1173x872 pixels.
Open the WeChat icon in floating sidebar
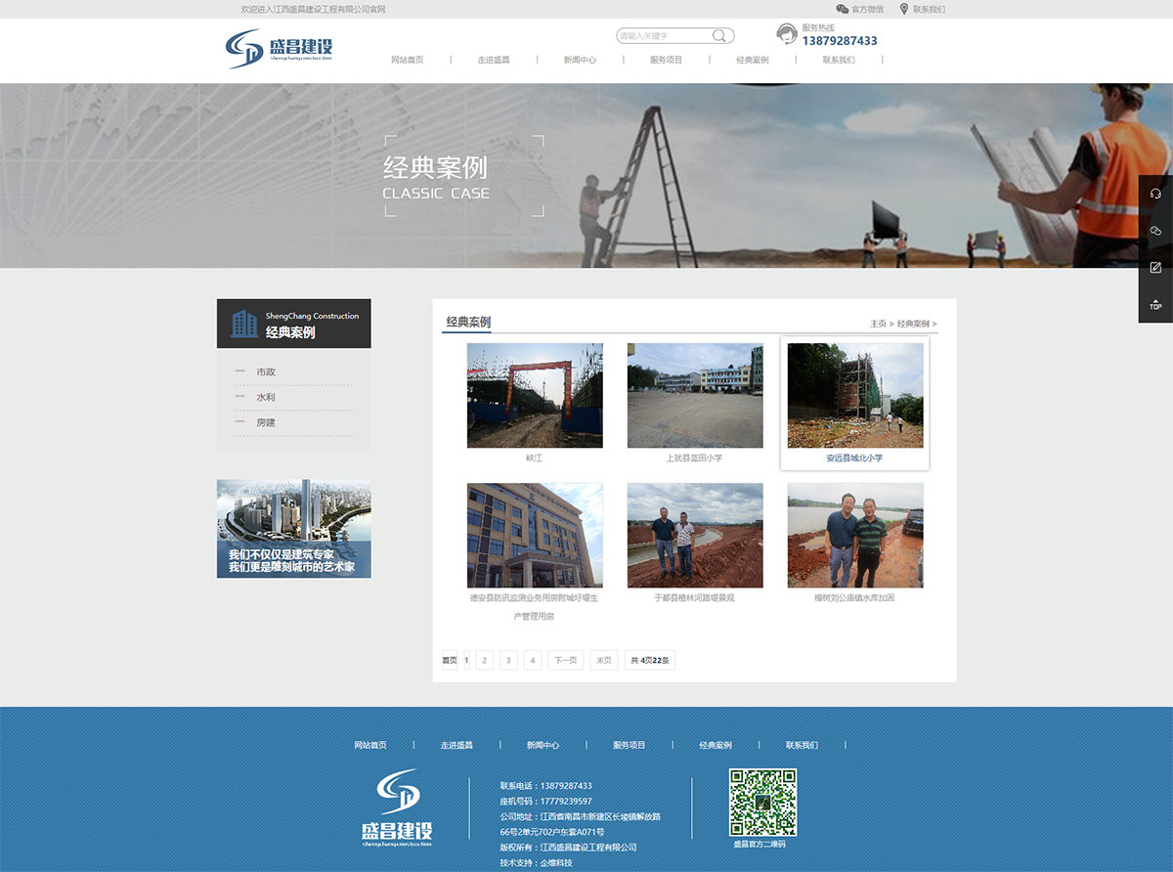click(1155, 231)
